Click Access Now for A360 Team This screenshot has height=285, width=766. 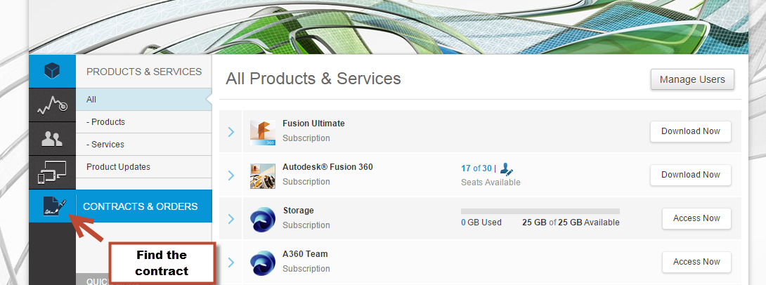(696, 262)
